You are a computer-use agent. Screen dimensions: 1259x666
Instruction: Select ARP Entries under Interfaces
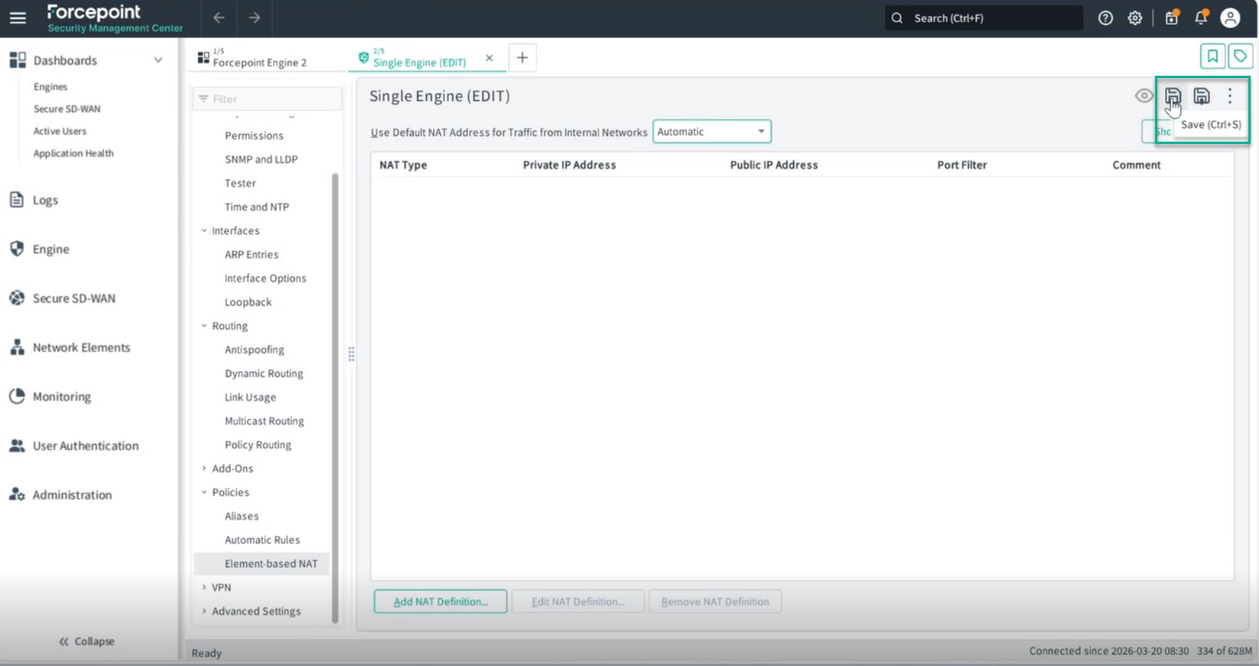point(252,255)
